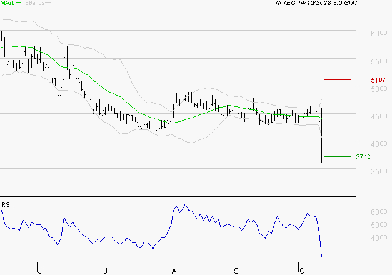Click the 3500 price axis label
The image size is (392, 275).
click(379, 171)
